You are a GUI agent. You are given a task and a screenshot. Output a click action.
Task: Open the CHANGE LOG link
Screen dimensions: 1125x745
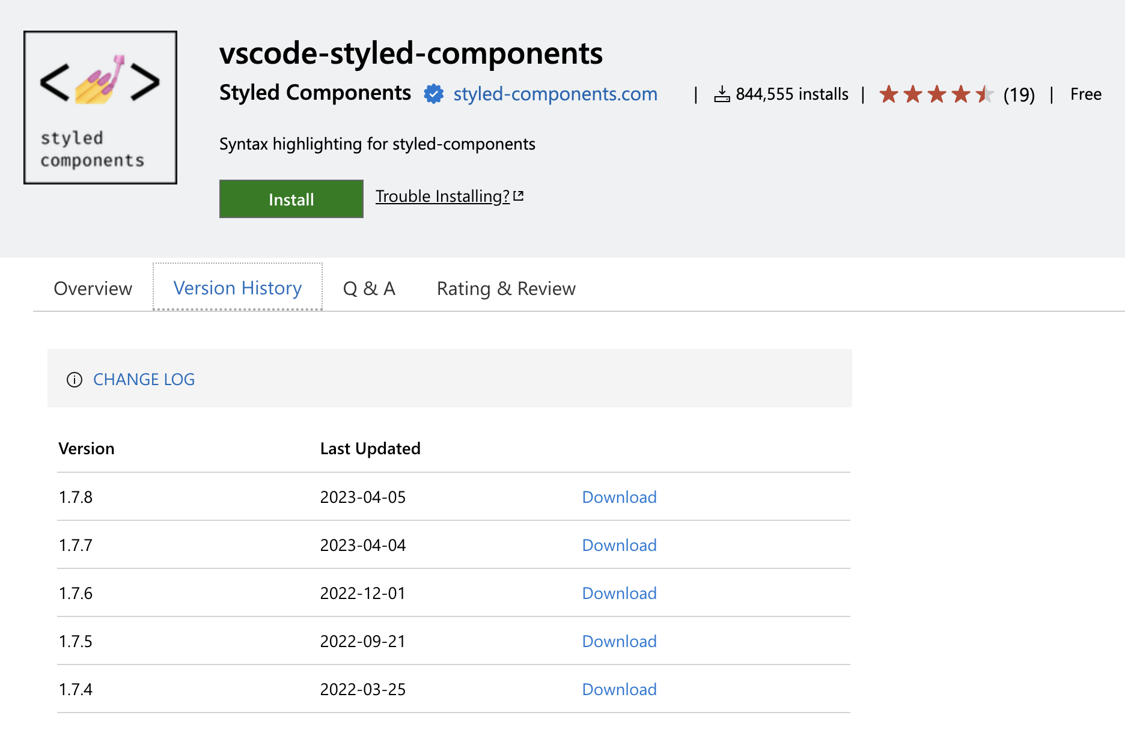(x=144, y=380)
